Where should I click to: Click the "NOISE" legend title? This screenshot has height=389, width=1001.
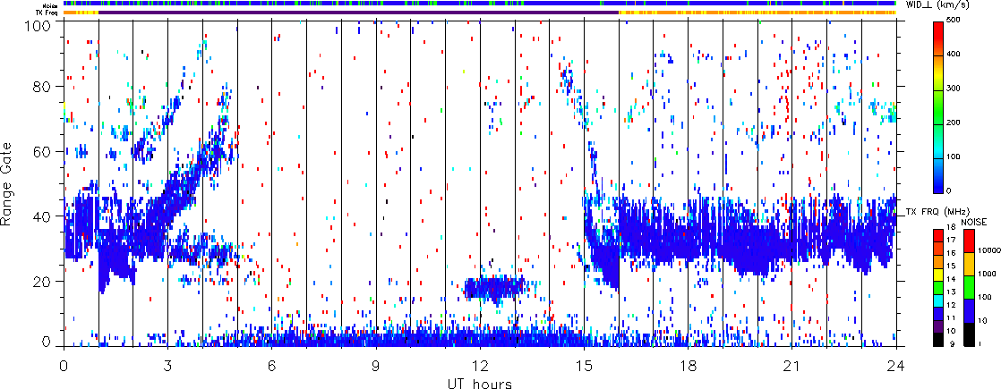(975, 221)
